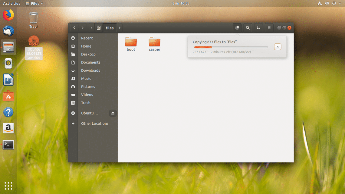Image resolution: width=345 pixels, height=194 pixels.
Task: Go back to the previous folder
Action: click(x=74, y=28)
